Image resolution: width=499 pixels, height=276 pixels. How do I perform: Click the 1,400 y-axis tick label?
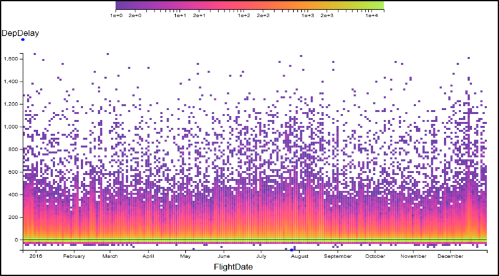[13, 82]
